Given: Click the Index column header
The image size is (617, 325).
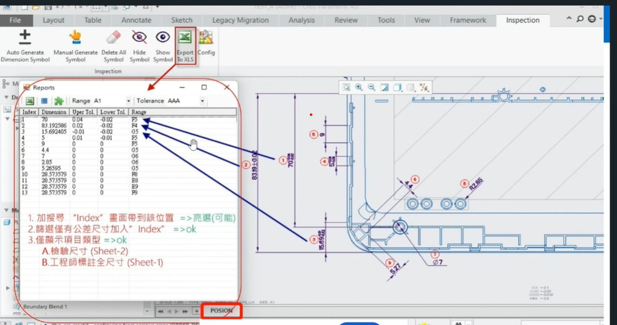Looking at the screenshot, I should tap(30, 112).
